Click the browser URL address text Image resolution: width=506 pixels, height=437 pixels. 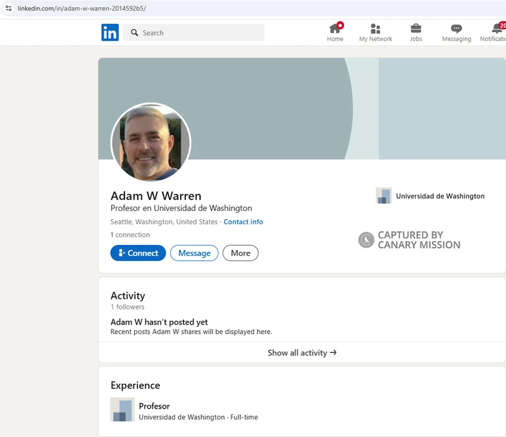pyautogui.click(x=82, y=8)
